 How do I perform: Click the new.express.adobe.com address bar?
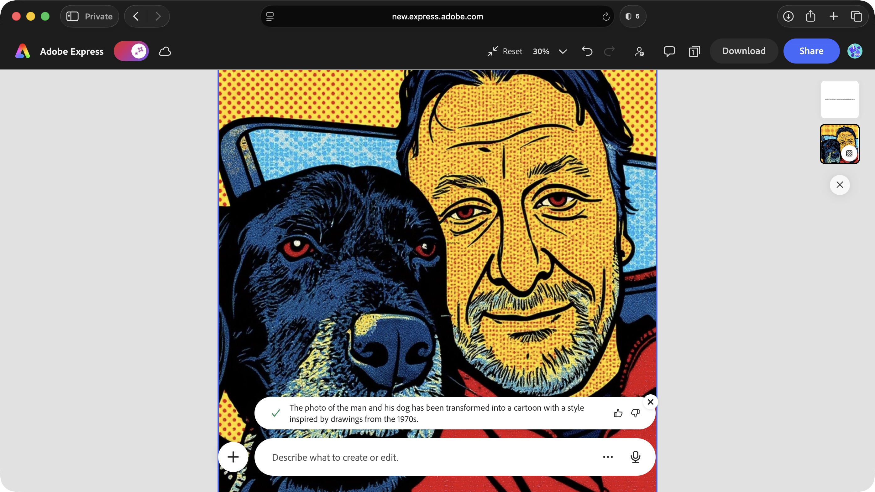[x=437, y=16]
